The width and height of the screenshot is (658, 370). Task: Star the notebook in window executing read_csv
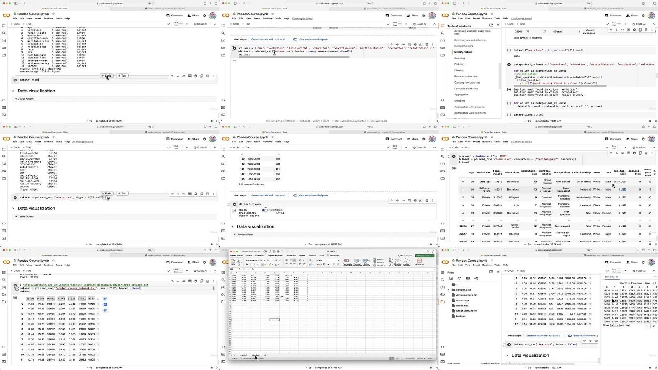(273, 14)
